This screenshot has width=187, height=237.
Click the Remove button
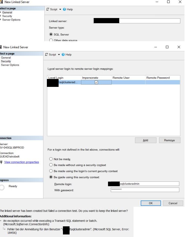point(170,140)
